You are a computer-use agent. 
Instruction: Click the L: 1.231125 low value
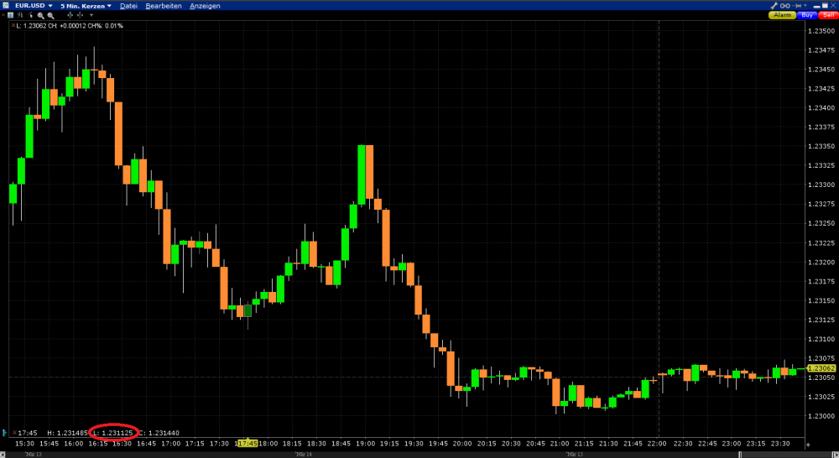[x=113, y=433]
